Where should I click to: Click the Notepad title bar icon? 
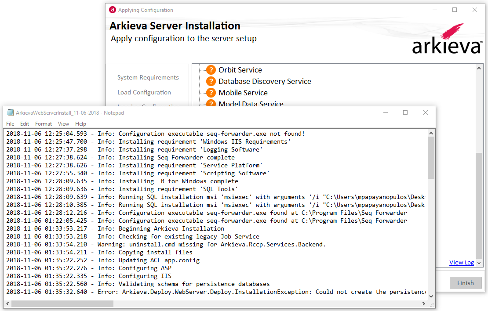10,112
